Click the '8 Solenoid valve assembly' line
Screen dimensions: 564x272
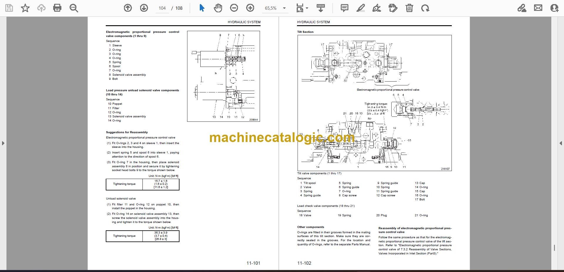127,75
